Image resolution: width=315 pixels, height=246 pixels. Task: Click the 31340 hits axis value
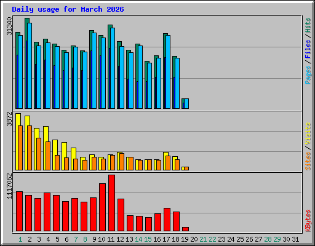click(9, 26)
